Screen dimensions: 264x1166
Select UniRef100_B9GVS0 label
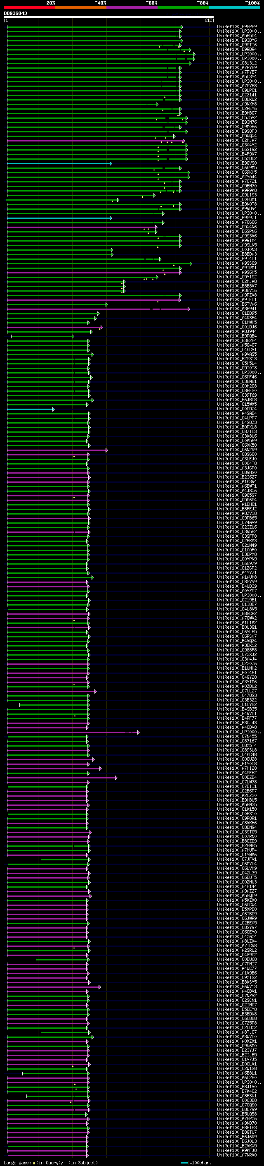(x=237, y=163)
